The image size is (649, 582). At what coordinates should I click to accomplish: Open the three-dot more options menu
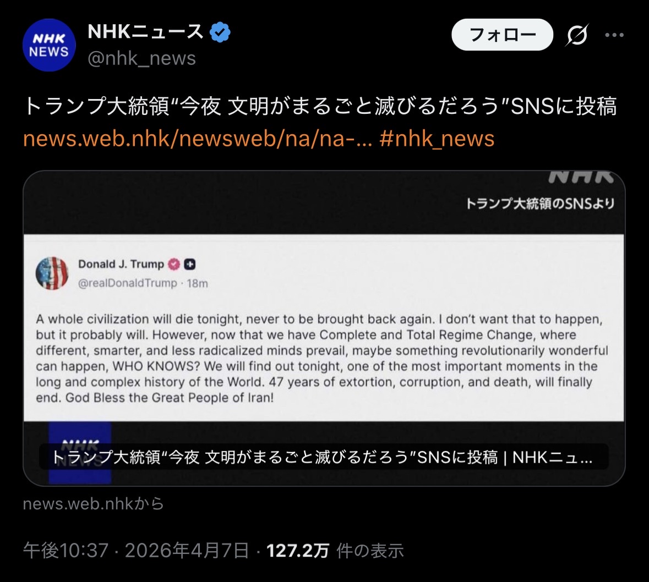[614, 35]
